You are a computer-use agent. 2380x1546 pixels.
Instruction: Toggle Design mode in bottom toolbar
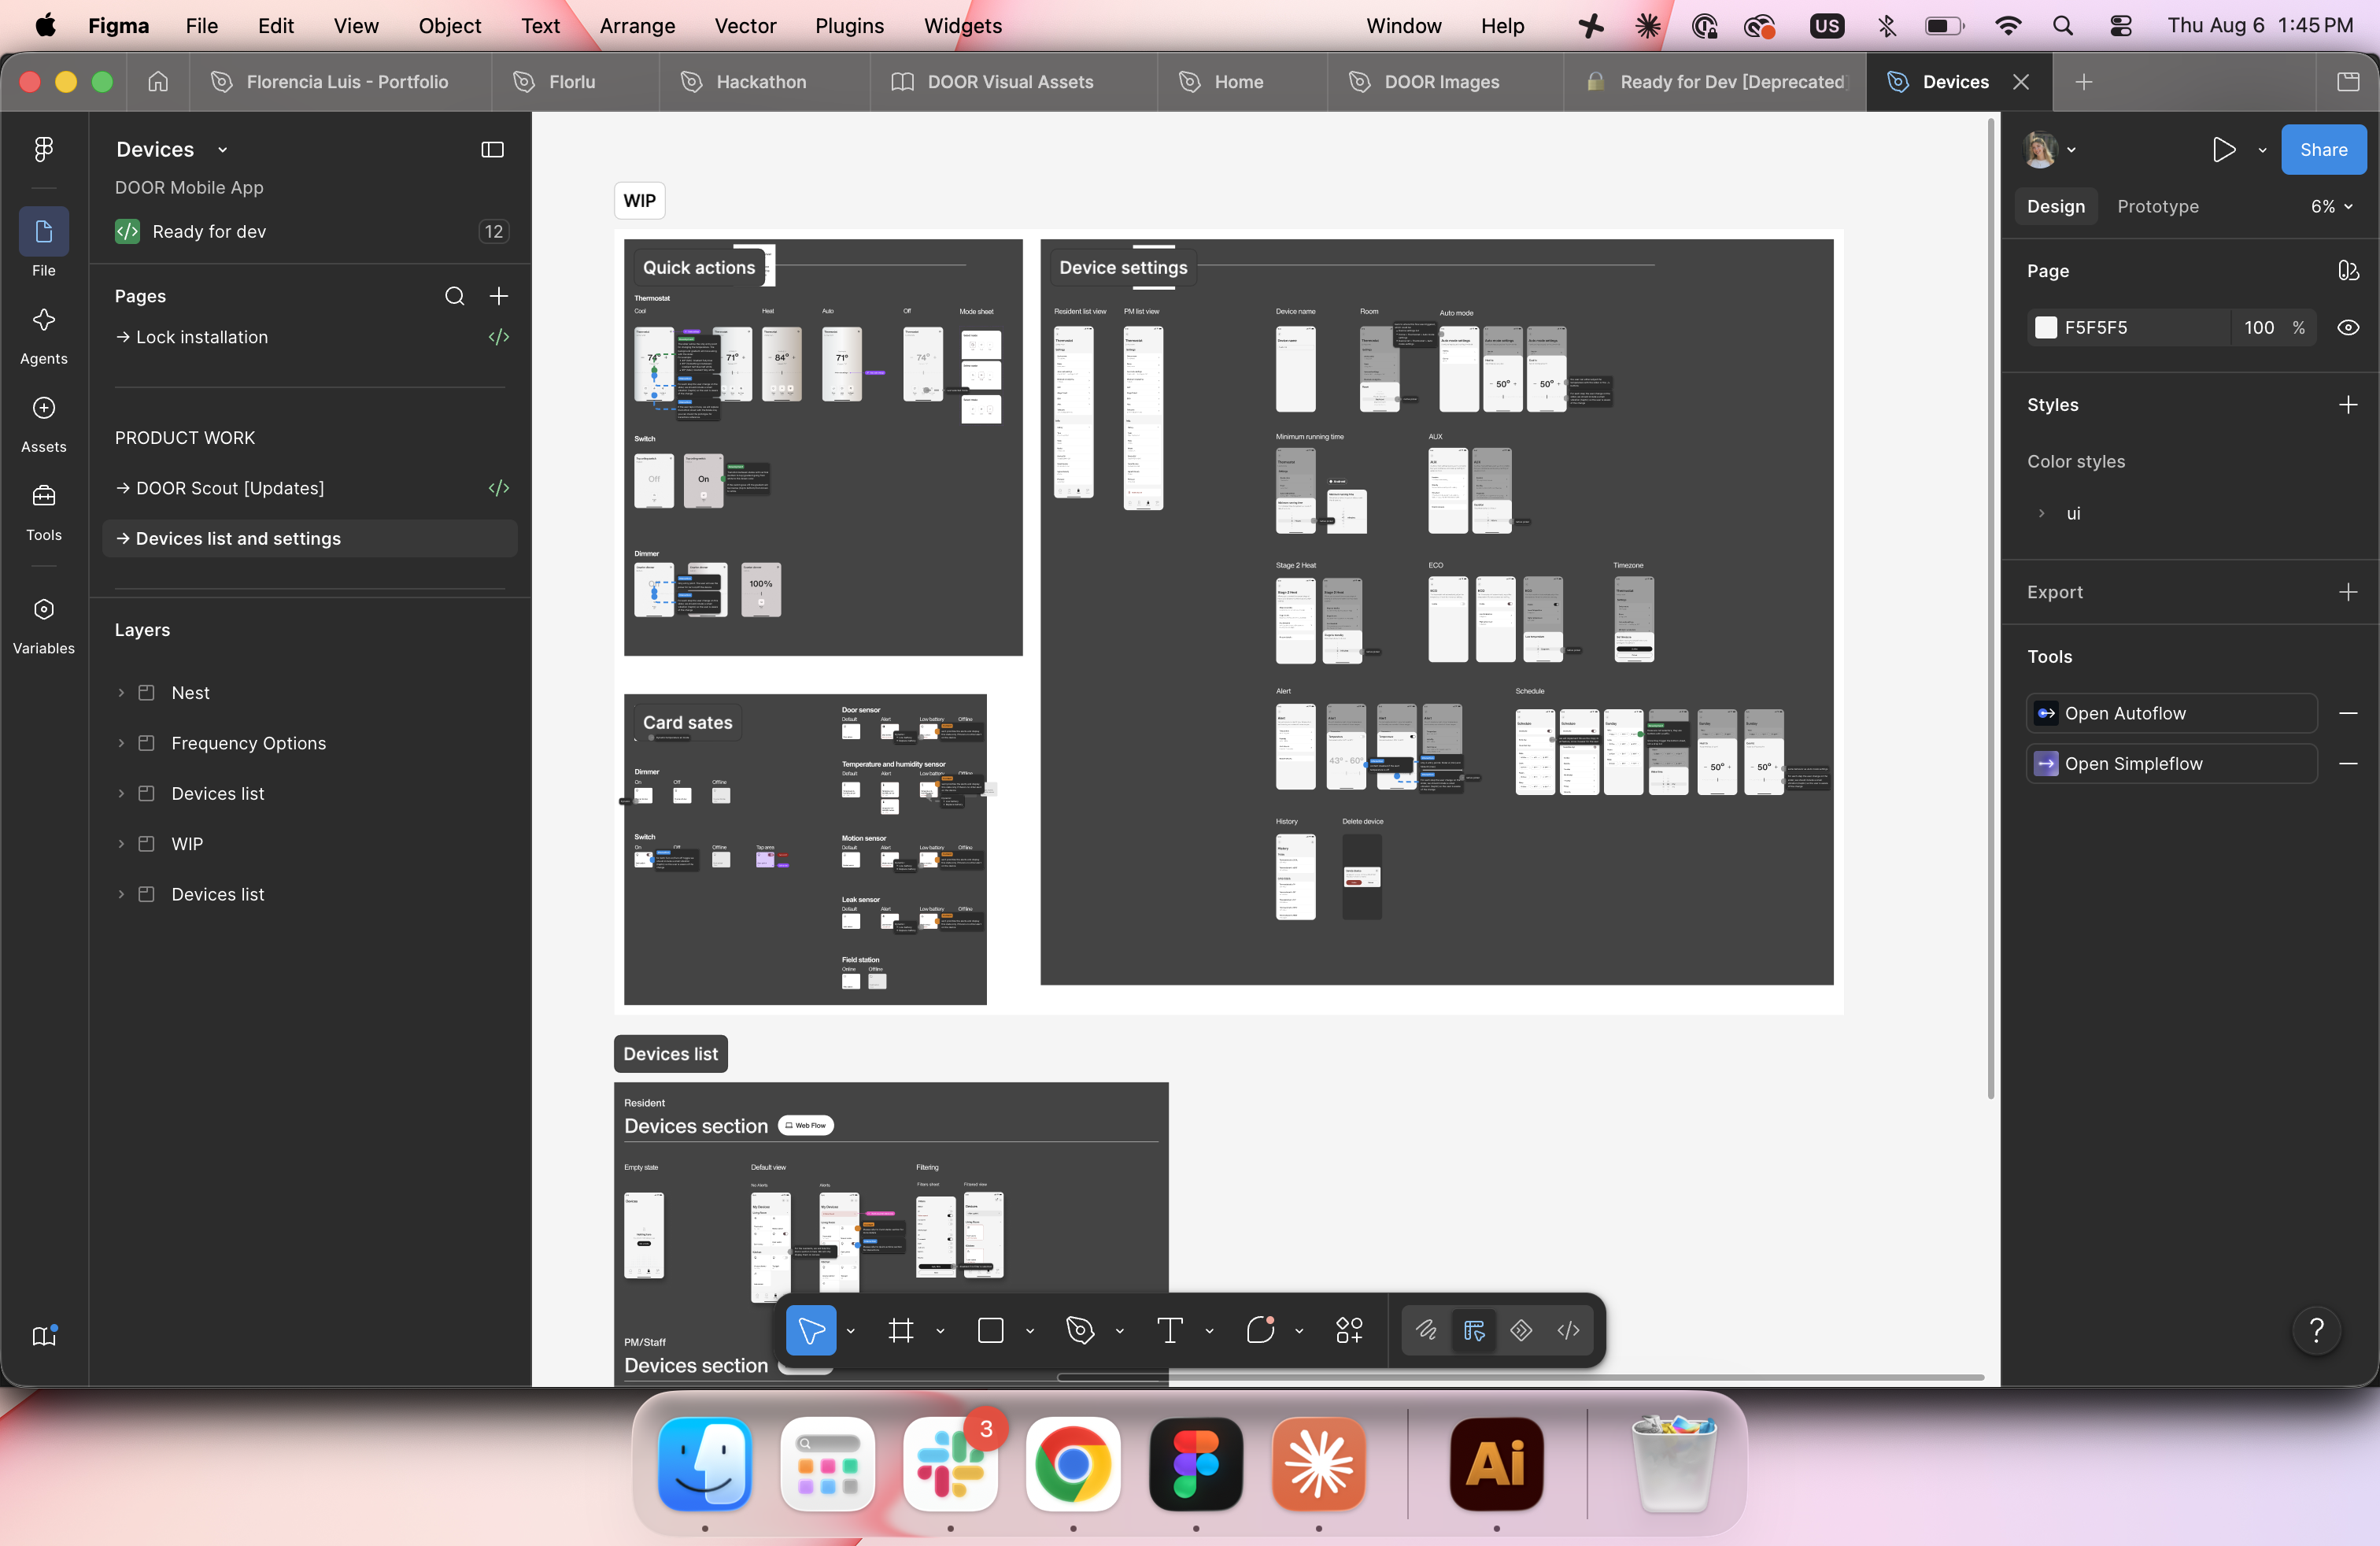click(1474, 1330)
